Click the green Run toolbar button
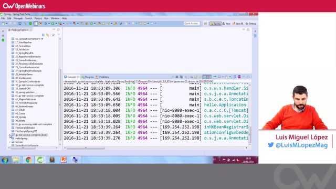Image resolution: width=336 pixels, height=189 pixels. click(52, 24)
